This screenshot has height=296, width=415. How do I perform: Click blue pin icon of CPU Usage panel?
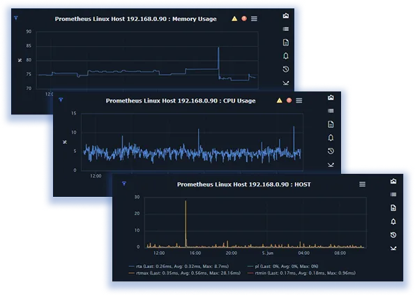coord(61,100)
